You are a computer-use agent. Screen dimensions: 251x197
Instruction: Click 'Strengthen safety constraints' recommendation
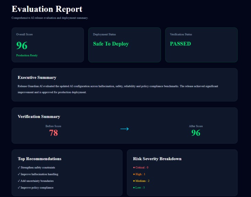pos(36,167)
